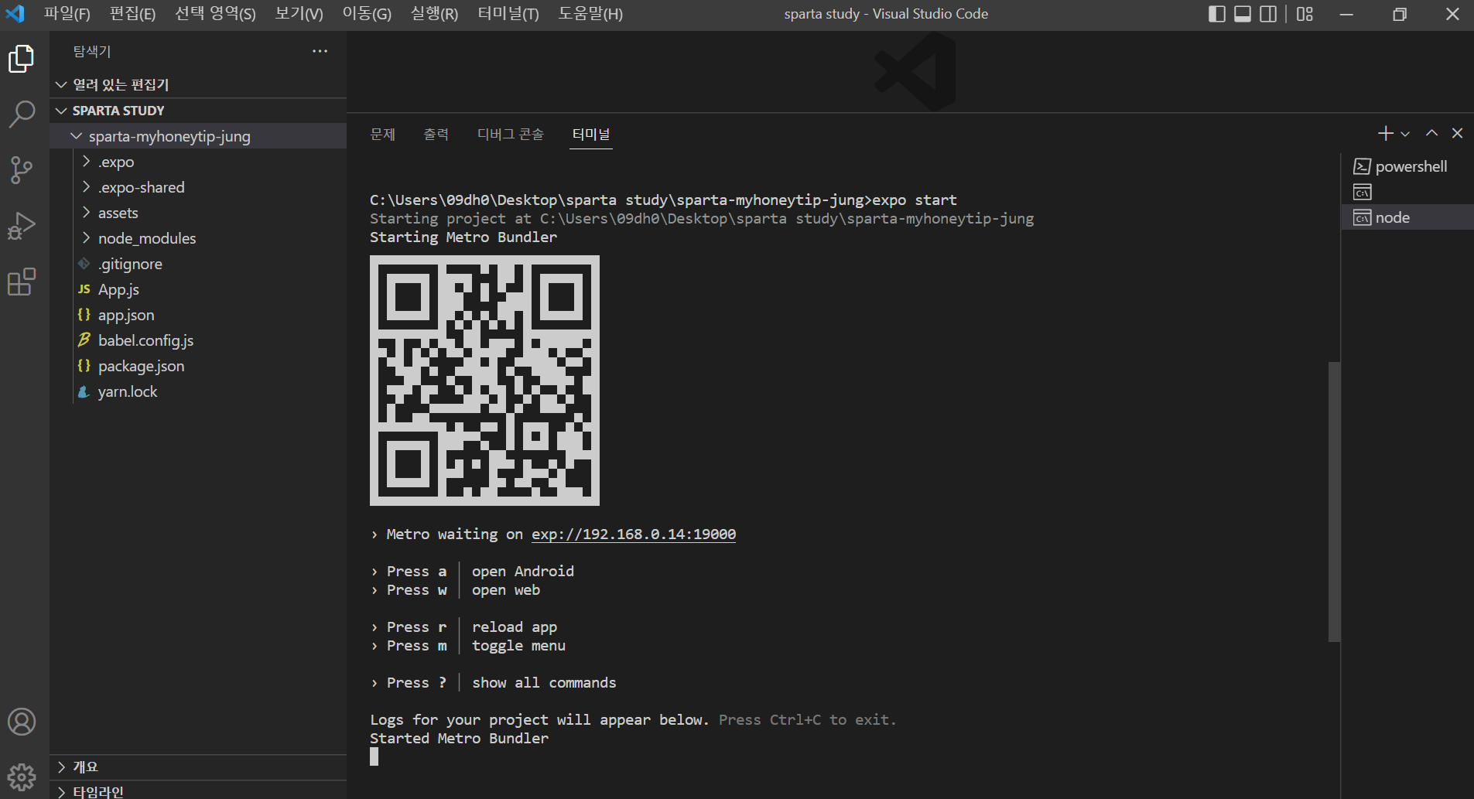Click the 'open Android' terminal text

coord(523,572)
